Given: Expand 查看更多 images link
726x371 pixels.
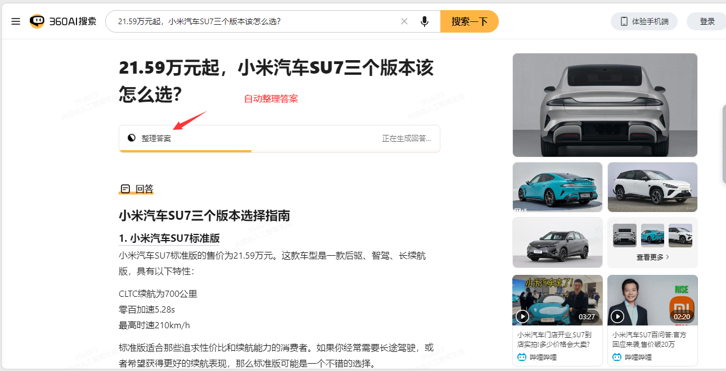Looking at the screenshot, I should 652,257.
